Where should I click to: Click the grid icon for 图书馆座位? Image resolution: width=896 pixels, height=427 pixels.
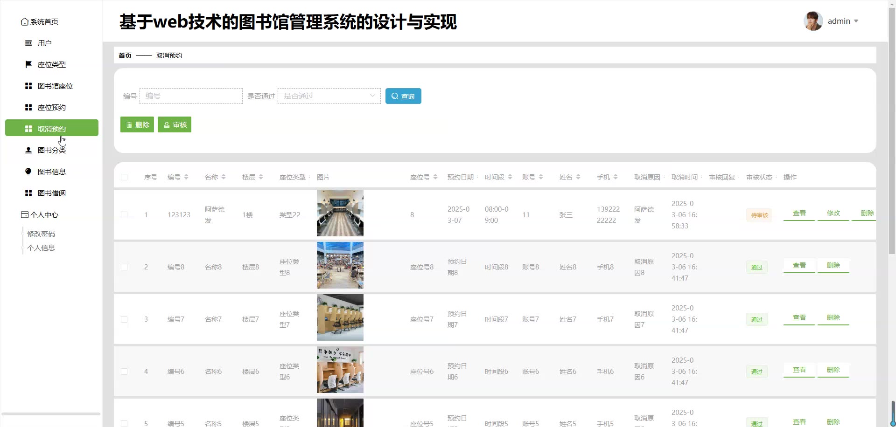pyautogui.click(x=28, y=86)
